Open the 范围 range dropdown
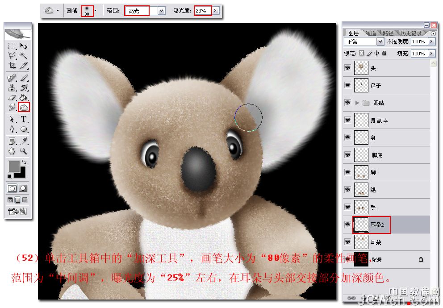This screenshot has height=308, width=443. (161, 11)
